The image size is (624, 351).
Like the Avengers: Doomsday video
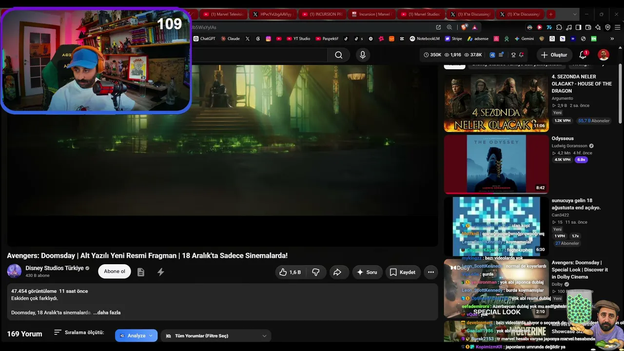pos(290,272)
